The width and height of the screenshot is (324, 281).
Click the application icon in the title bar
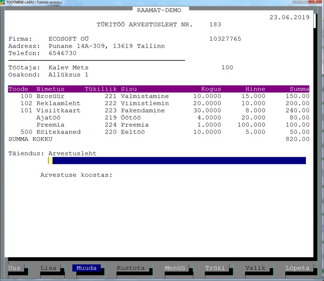click(x=2, y=2)
